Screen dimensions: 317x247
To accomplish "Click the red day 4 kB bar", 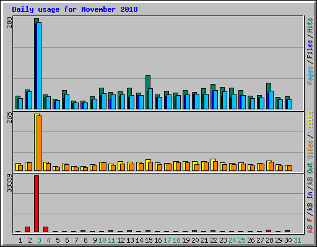I will pyautogui.click(x=46, y=229).
